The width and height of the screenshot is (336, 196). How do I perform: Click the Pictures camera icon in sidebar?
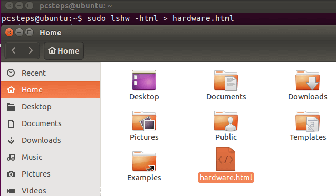click(x=11, y=174)
